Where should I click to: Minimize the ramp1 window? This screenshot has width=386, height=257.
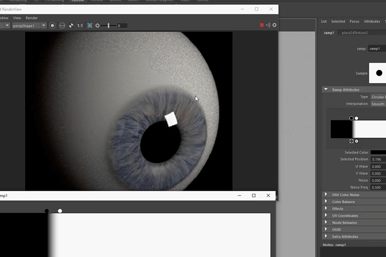[239, 195]
